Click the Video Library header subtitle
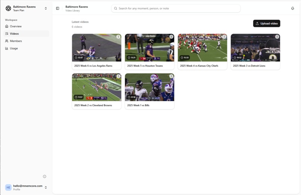 72,10
